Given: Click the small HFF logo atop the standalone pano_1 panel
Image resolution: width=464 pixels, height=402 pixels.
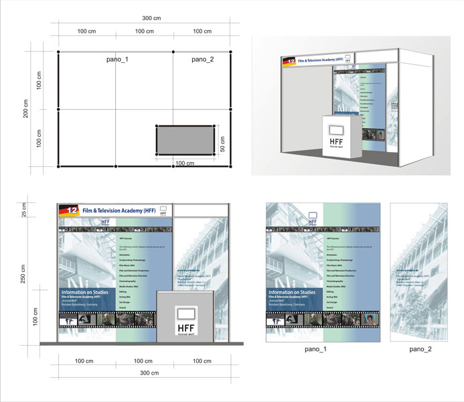Looking at the screenshot, I should (x=313, y=218).
